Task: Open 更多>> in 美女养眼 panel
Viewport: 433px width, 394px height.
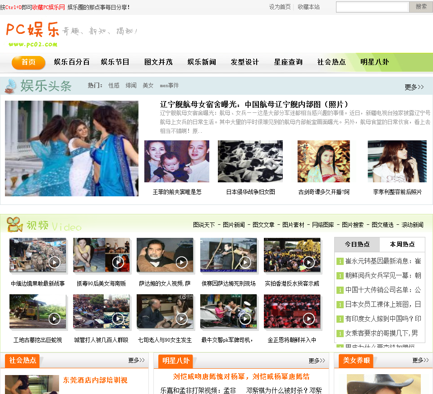Action: coord(420,360)
